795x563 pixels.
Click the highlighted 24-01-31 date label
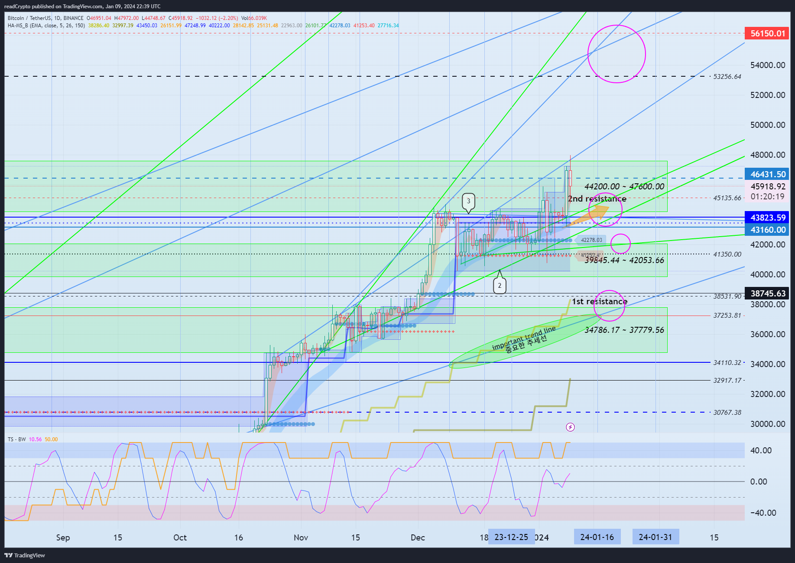[655, 537]
